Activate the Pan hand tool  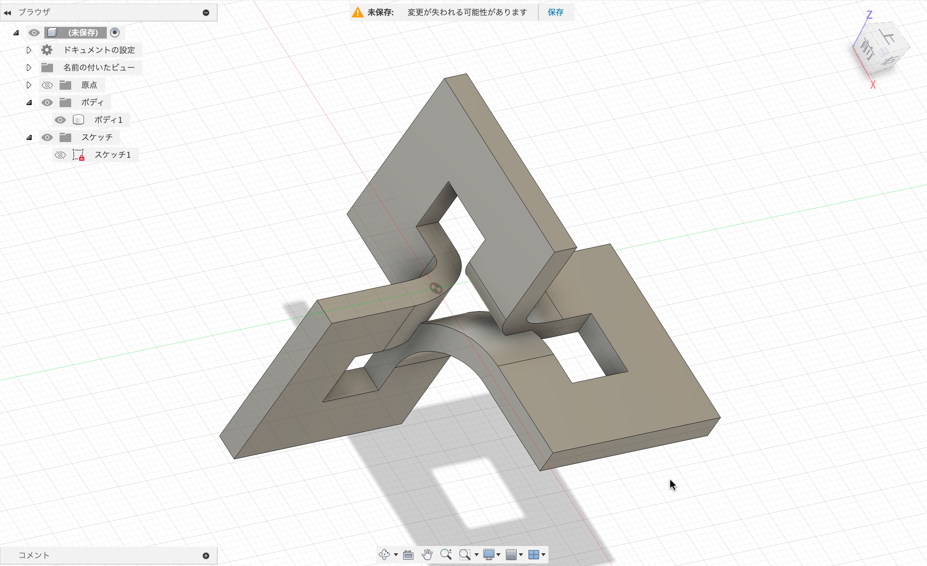pos(427,554)
